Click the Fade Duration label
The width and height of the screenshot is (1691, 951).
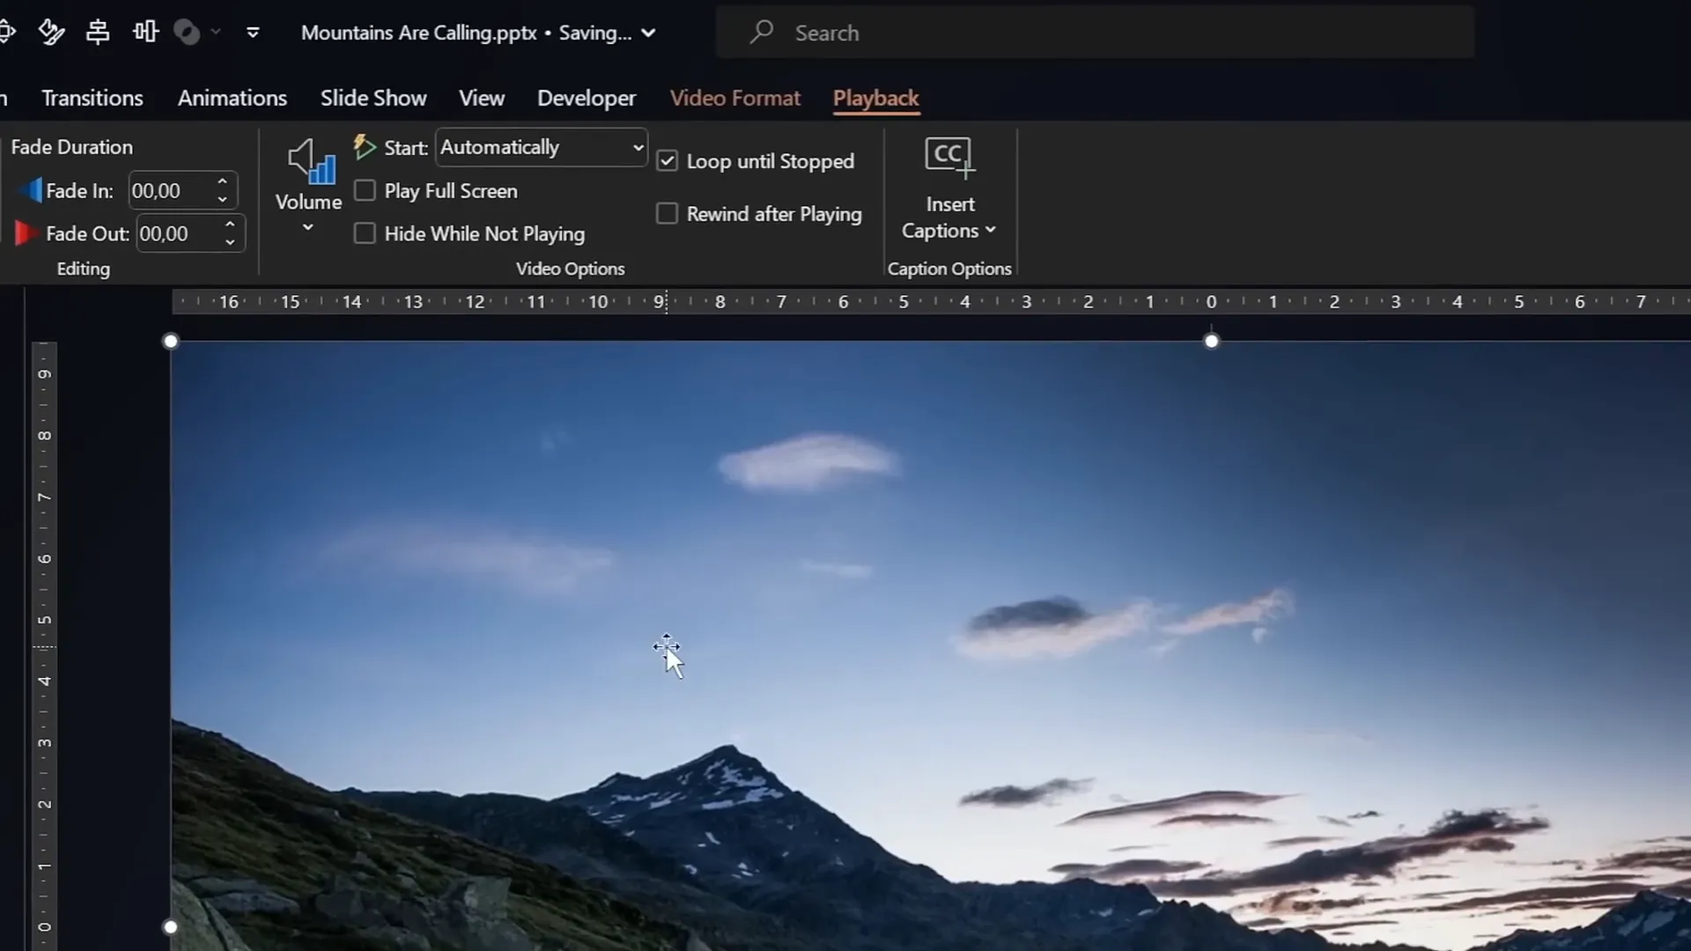tap(72, 147)
